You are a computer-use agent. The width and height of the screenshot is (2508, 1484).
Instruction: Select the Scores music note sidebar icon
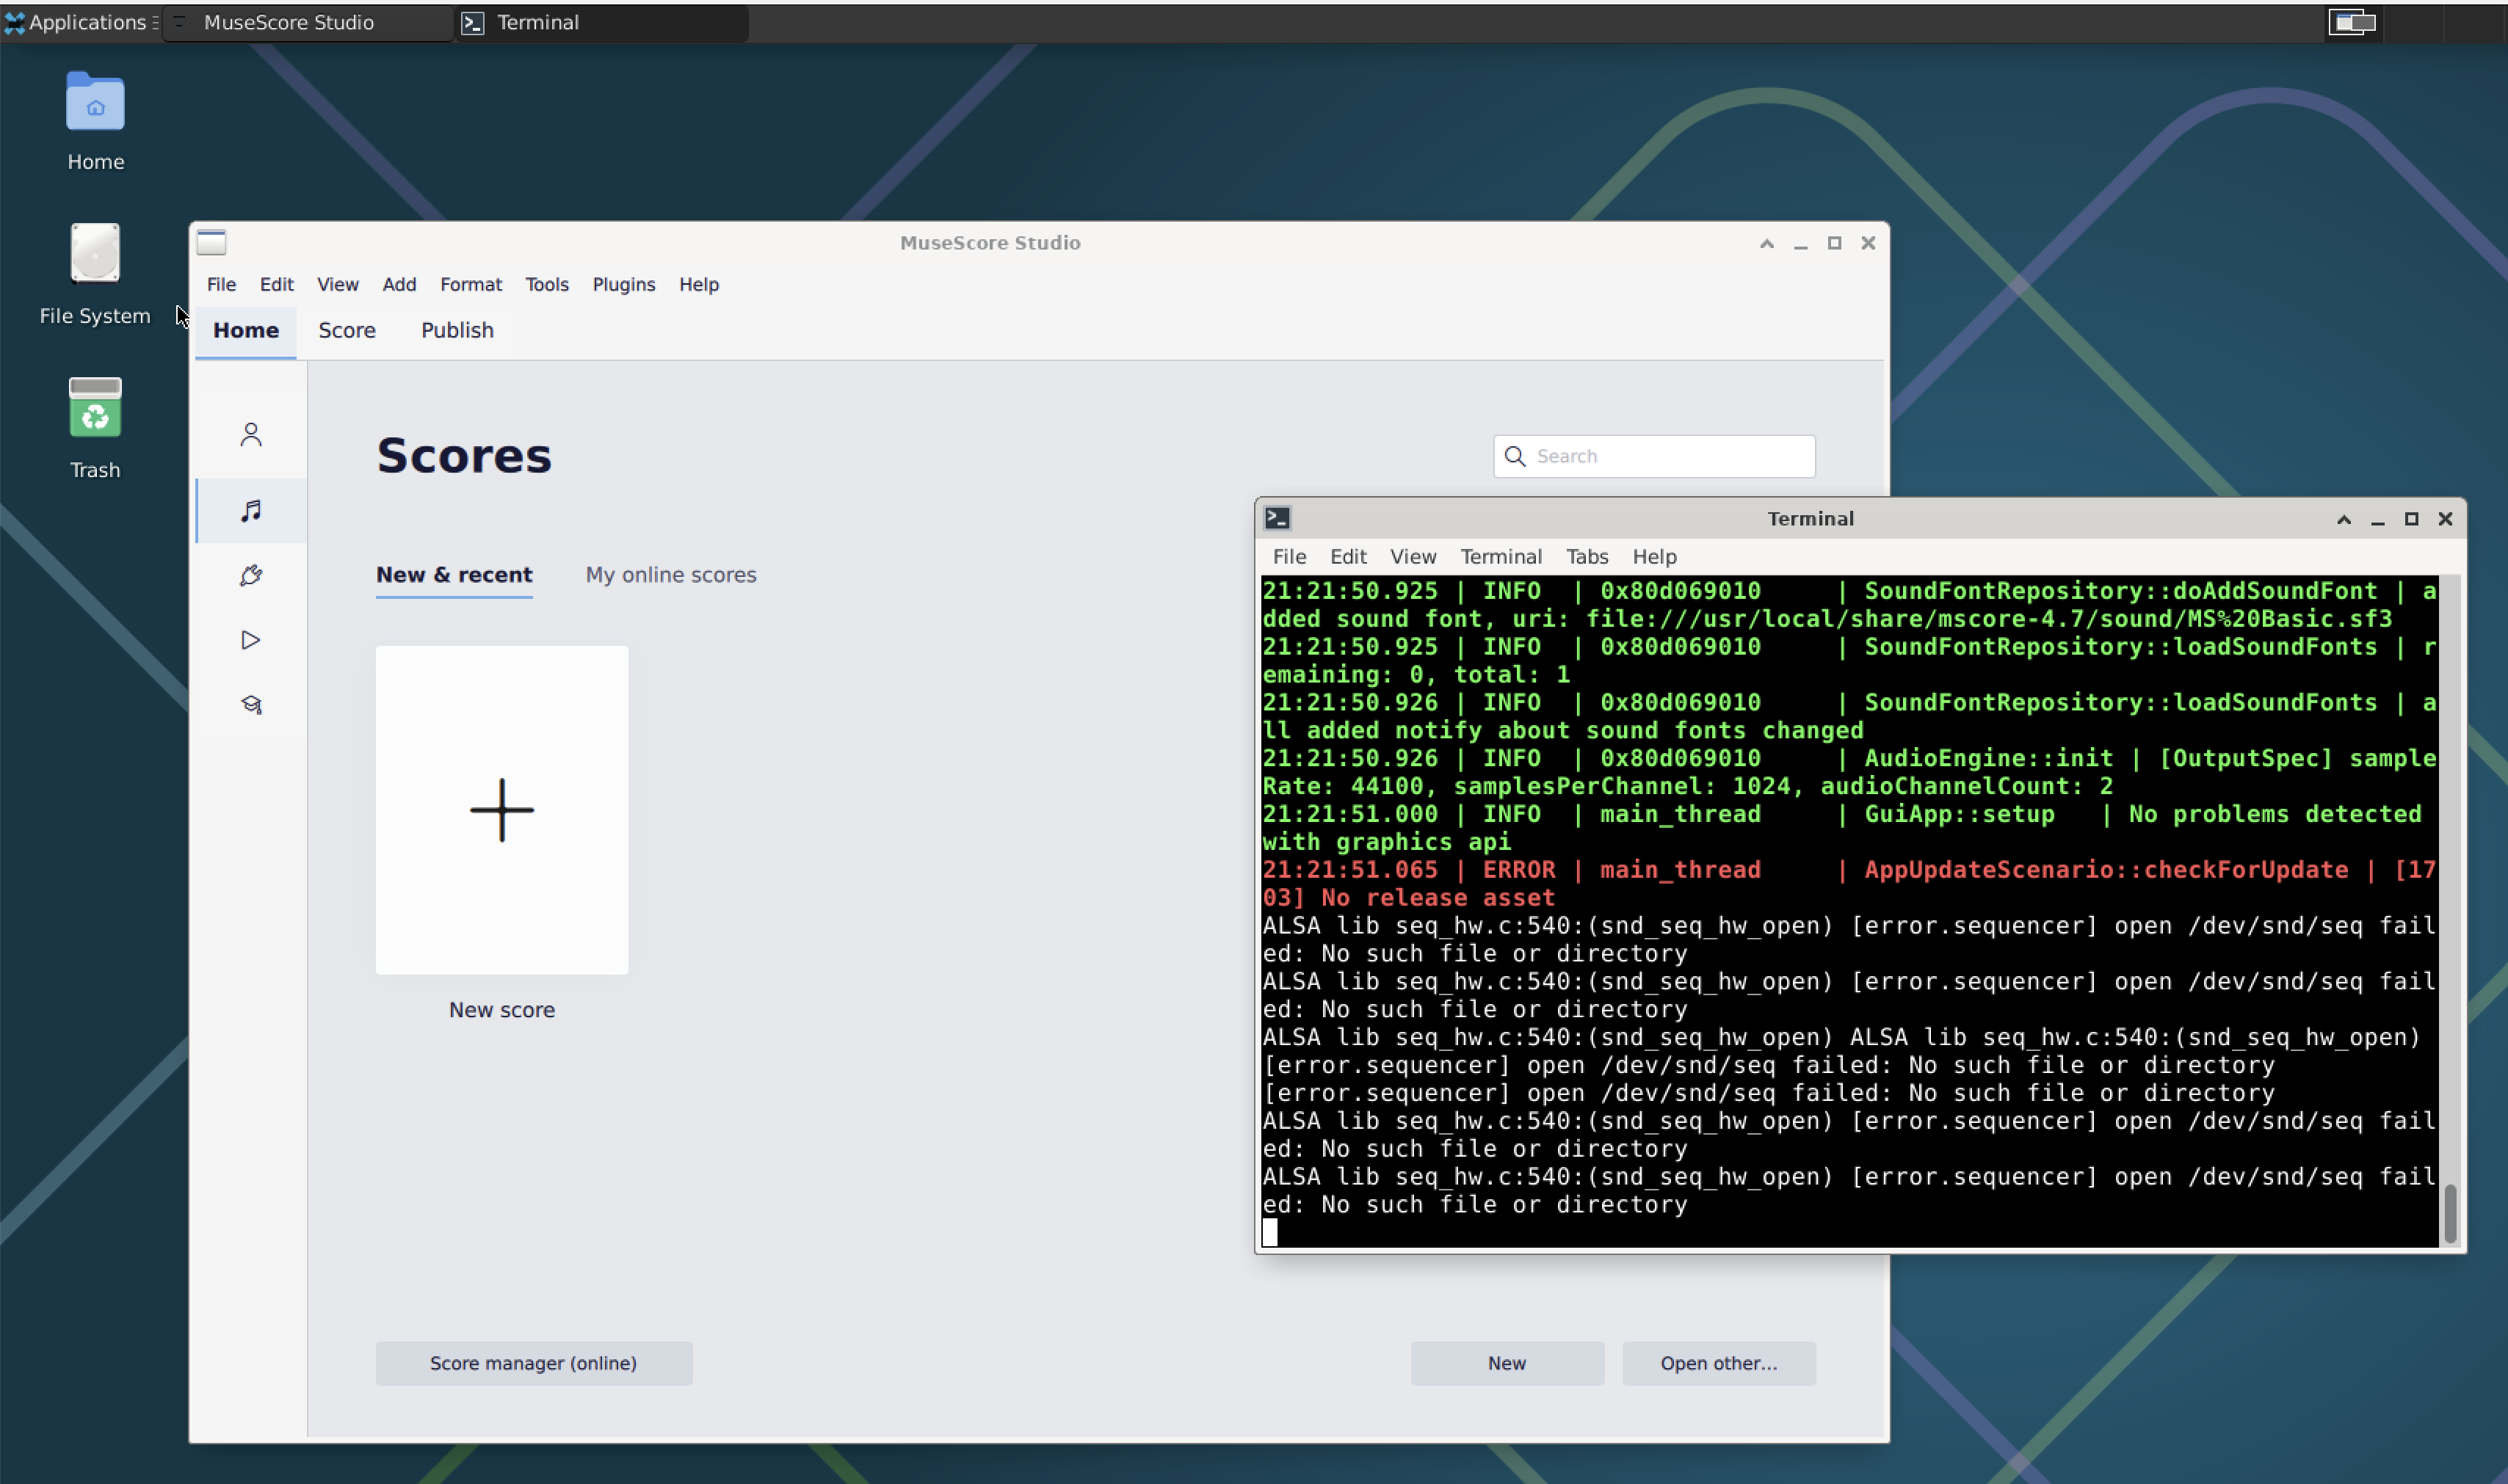251,511
